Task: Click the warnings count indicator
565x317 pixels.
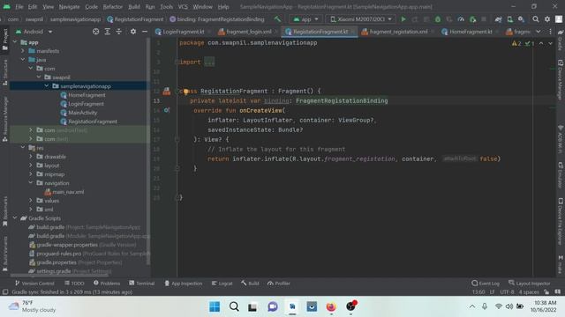Action: tap(516, 43)
